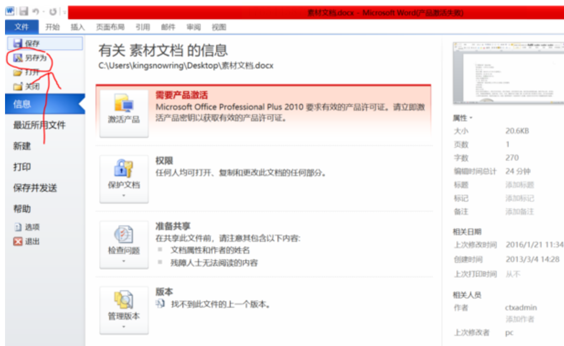Click the 准备共享 section heading

point(173,226)
